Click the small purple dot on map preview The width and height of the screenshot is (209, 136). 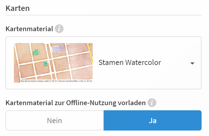68,44
